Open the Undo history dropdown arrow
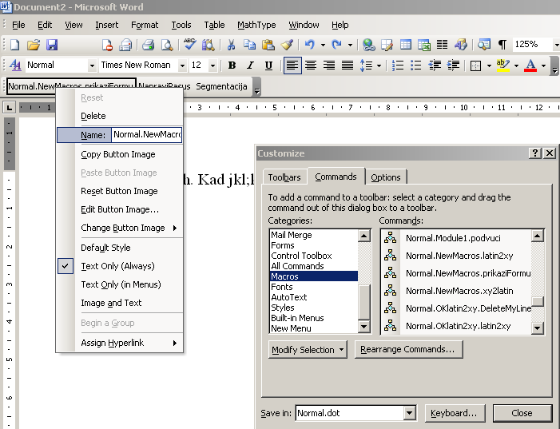This screenshot has width=560, height=429. pos(323,45)
